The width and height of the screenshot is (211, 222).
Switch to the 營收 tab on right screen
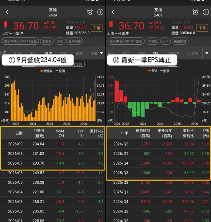pyautogui.click(x=126, y=53)
